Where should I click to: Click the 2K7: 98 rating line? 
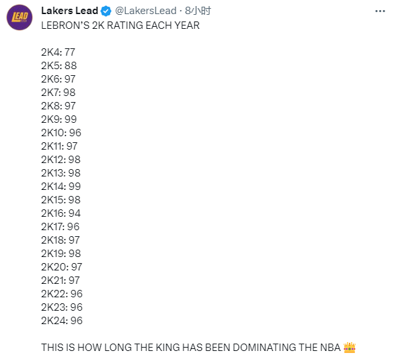coord(58,93)
